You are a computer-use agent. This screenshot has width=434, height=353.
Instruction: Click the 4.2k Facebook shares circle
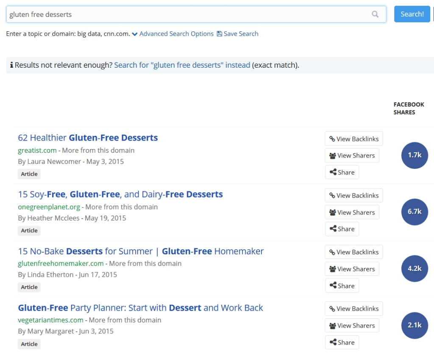pyautogui.click(x=415, y=268)
